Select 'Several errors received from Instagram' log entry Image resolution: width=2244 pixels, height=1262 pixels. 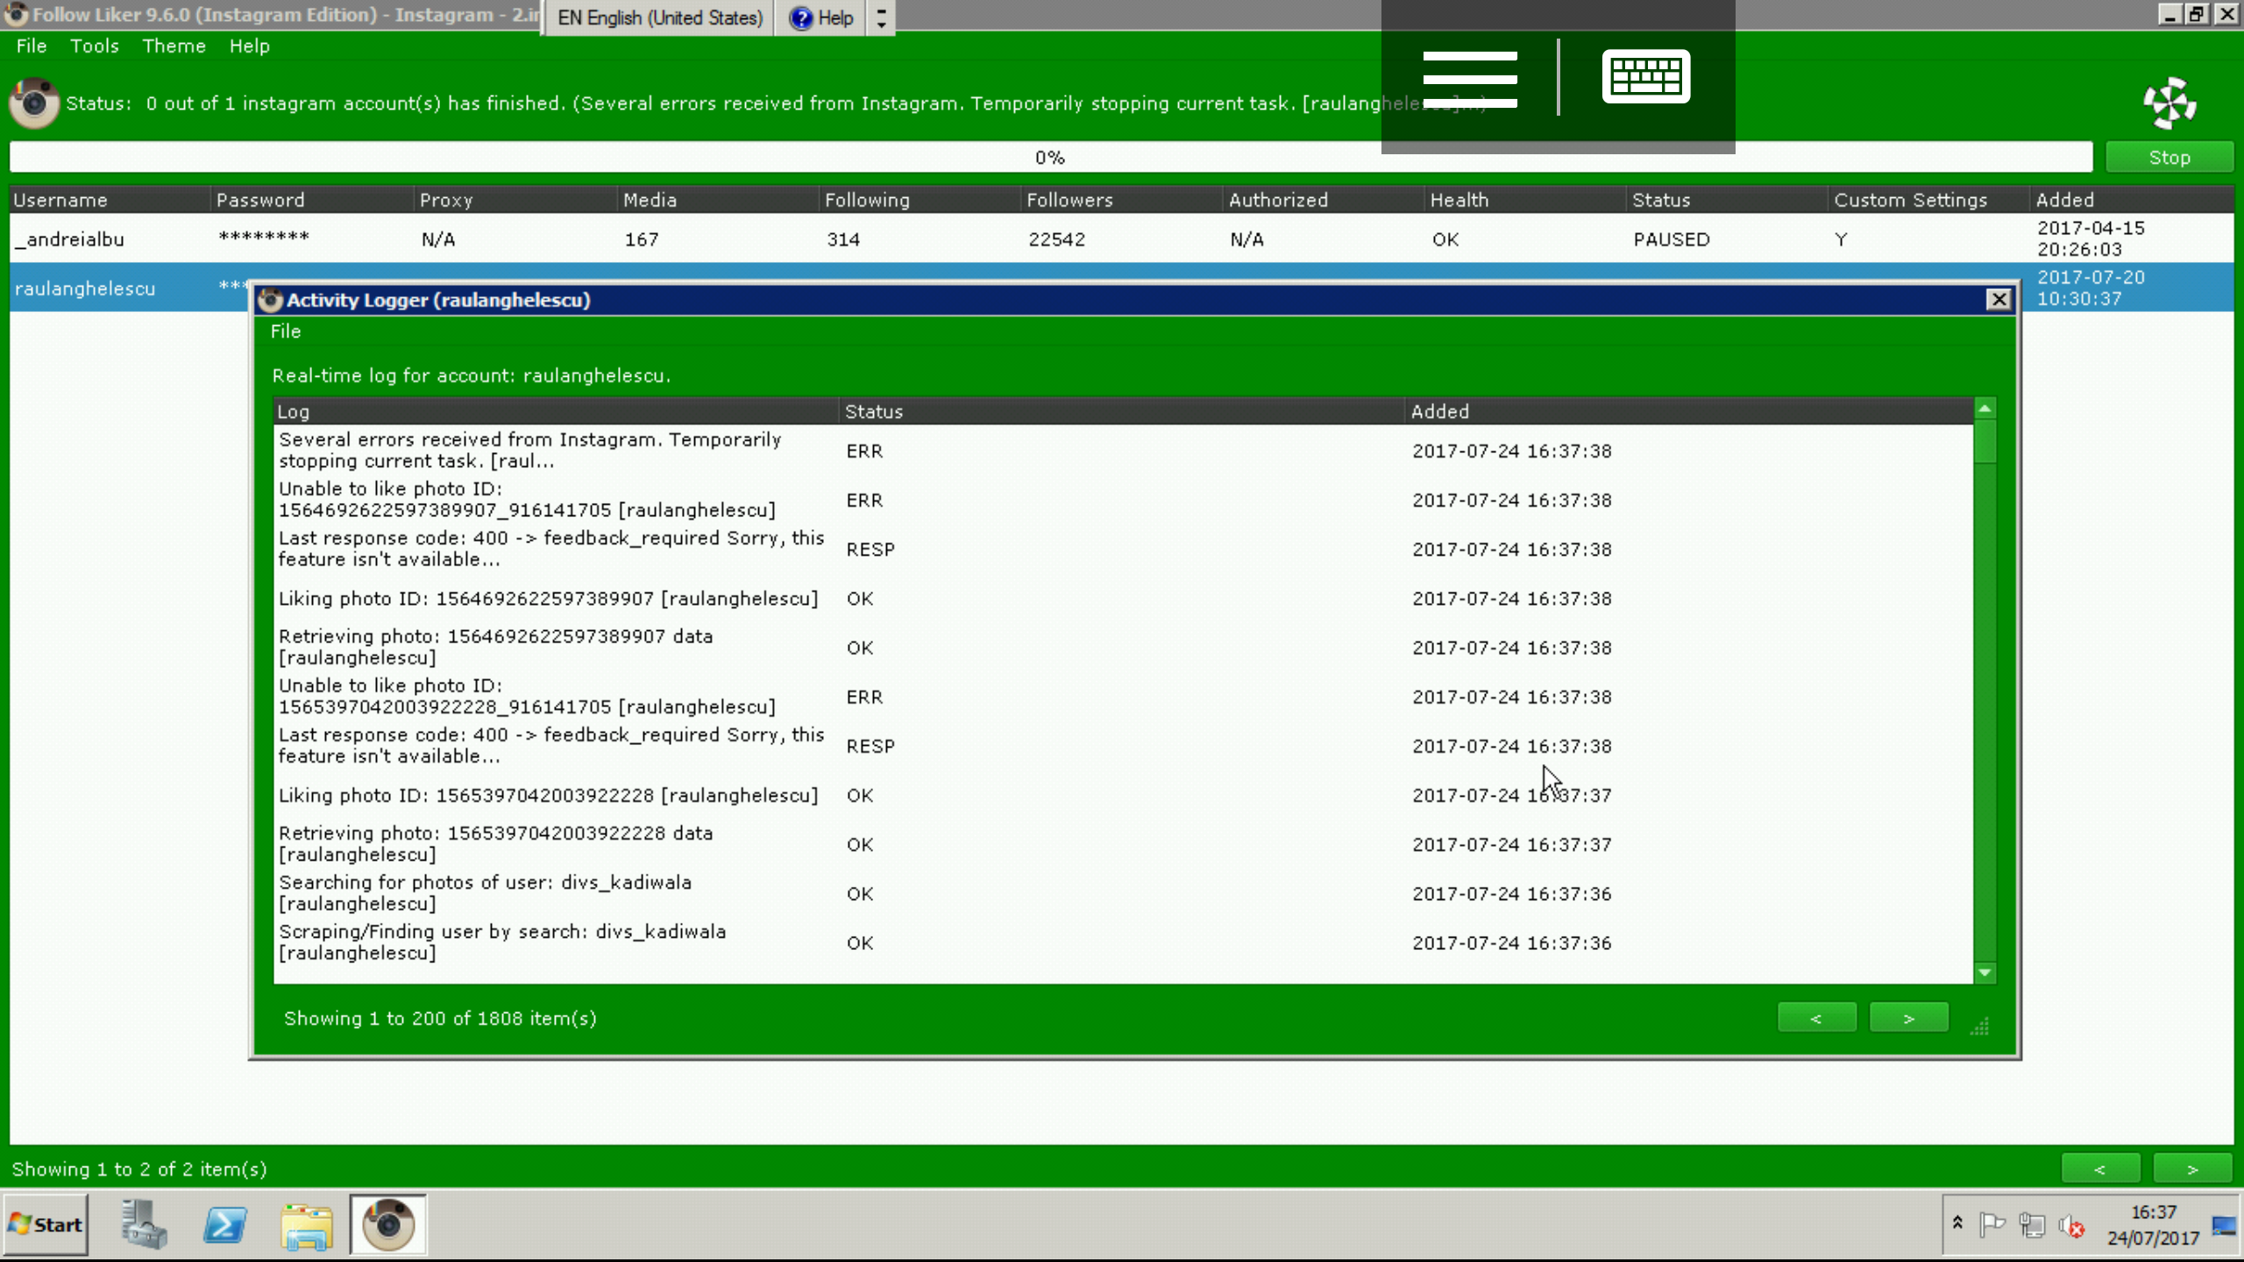[1123, 450]
